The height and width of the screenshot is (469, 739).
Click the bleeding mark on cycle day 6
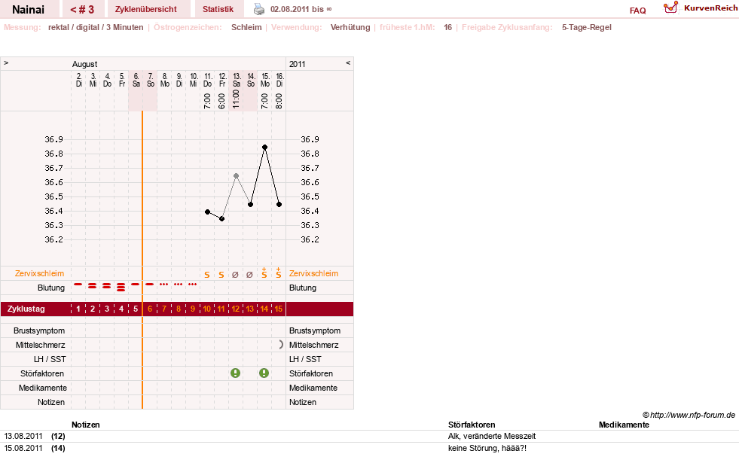(x=150, y=285)
